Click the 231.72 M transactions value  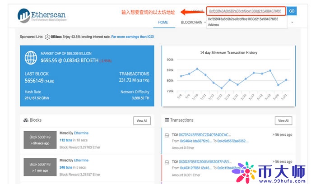pos(127,80)
